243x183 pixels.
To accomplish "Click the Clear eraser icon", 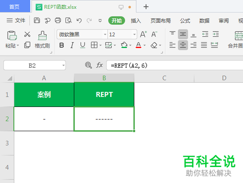I will [x=154, y=45].
